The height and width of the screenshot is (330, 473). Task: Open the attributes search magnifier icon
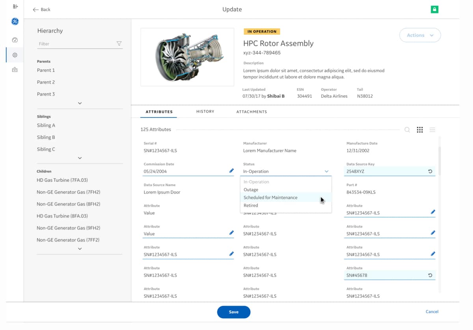[x=407, y=129]
